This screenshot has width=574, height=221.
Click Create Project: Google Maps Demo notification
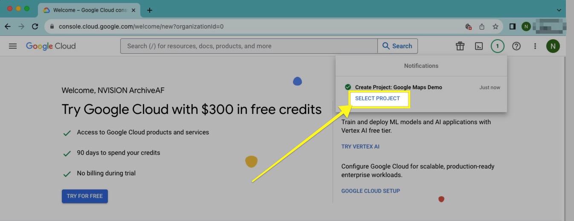click(x=398, y=87)
